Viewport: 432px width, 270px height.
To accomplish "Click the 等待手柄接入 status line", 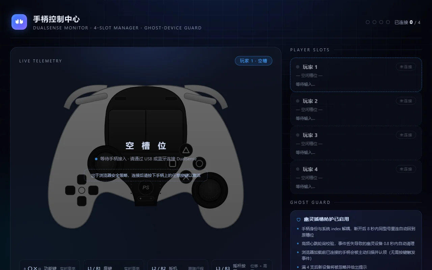I will 146,159.
